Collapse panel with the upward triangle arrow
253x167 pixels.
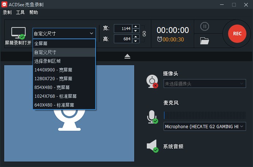click(127, 56)
